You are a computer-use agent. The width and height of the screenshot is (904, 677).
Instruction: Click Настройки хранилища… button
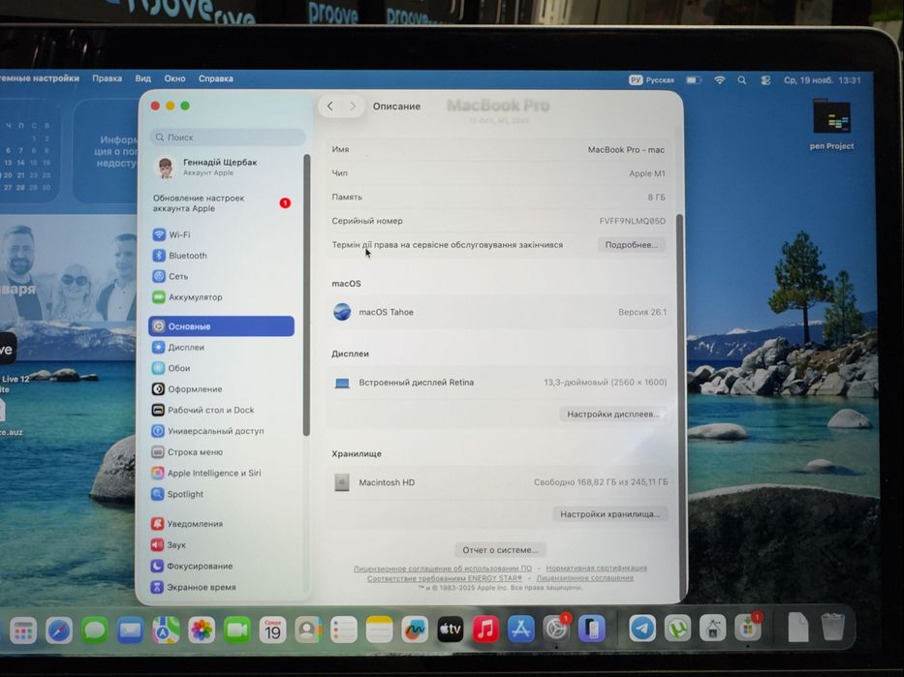point(610,514)
